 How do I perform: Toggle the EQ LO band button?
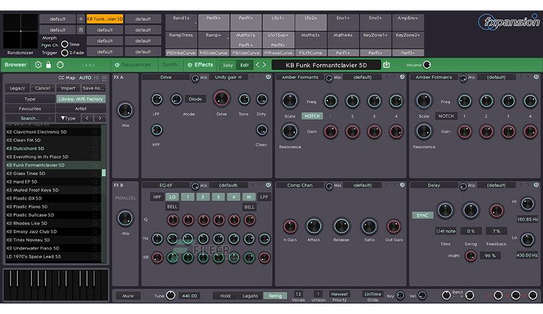coord(172,197)
